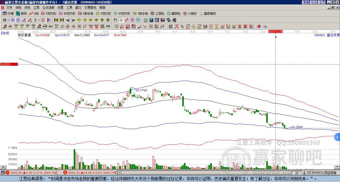This screenshot has width=340, height=182.
Task: Select the circle with horizontal line tool
Action: pyautogui.click(x=45, y=27)
